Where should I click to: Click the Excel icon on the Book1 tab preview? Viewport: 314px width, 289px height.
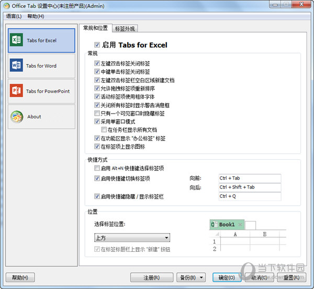click(214, 225)
